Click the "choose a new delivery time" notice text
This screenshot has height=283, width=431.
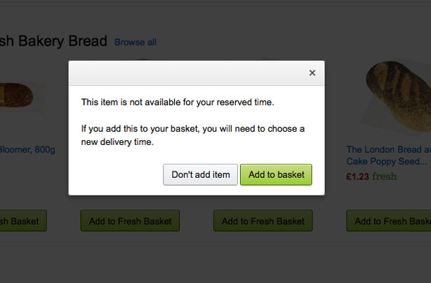pyautogui.click(x=193, y=135)
